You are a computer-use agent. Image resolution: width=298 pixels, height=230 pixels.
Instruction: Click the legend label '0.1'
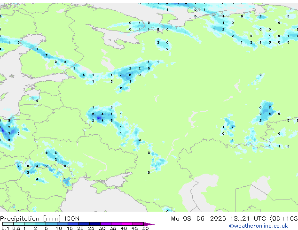pos(5,228)
